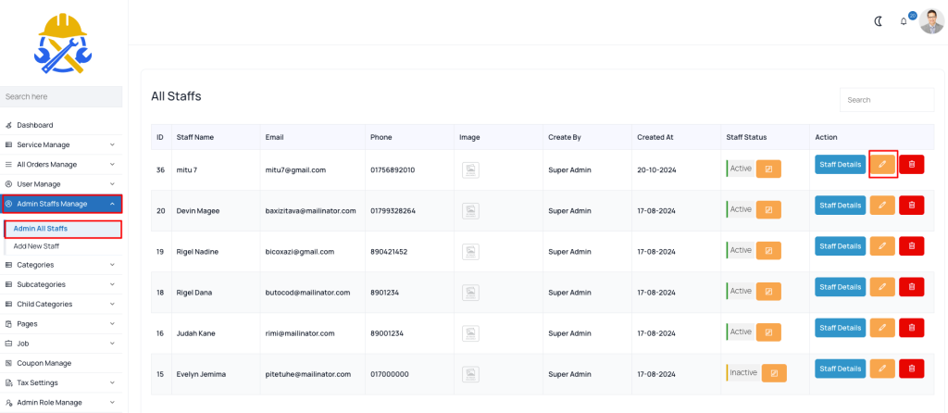The height and width of the screenshot is (413, 948).
Task: Delete staff Rigel Dana with trash icon
Action: point(912,287)
